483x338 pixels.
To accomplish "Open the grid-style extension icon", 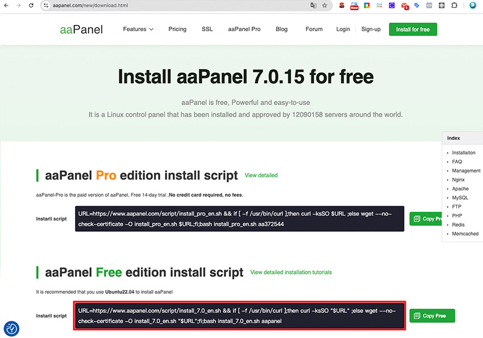I will tap(442, 5).
